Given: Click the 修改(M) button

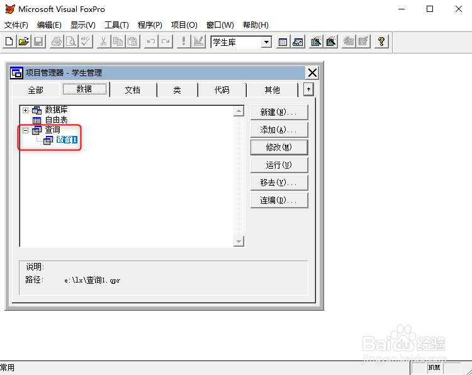Looking at the screenshot, I should pyautogui.click(x=279, y=147).
